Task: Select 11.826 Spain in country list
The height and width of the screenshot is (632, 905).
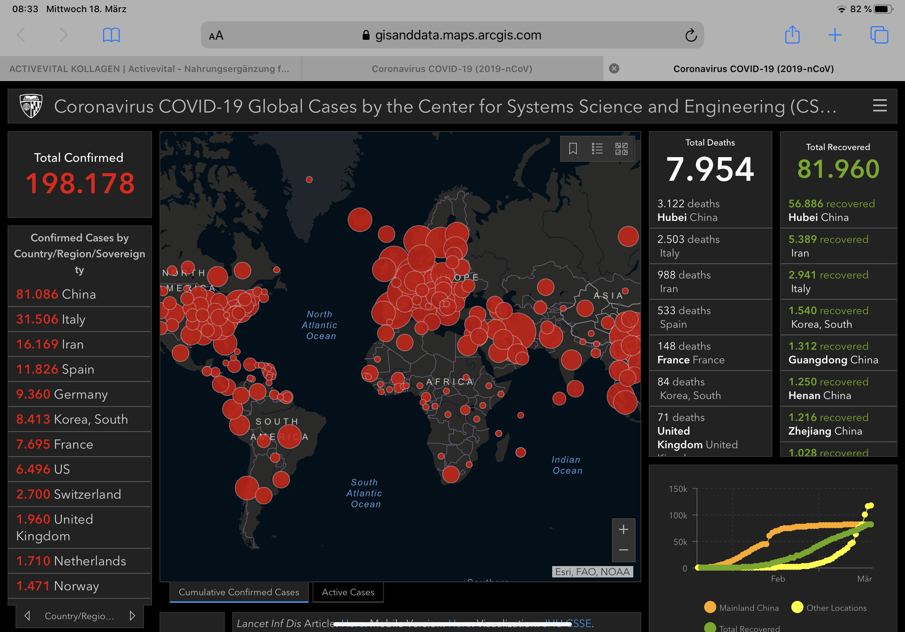Action: pos(80,369)
